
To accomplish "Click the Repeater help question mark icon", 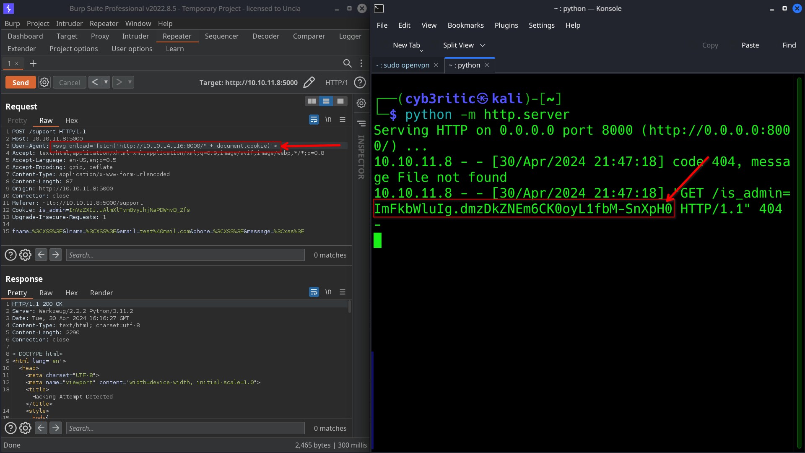I will 360,82.
